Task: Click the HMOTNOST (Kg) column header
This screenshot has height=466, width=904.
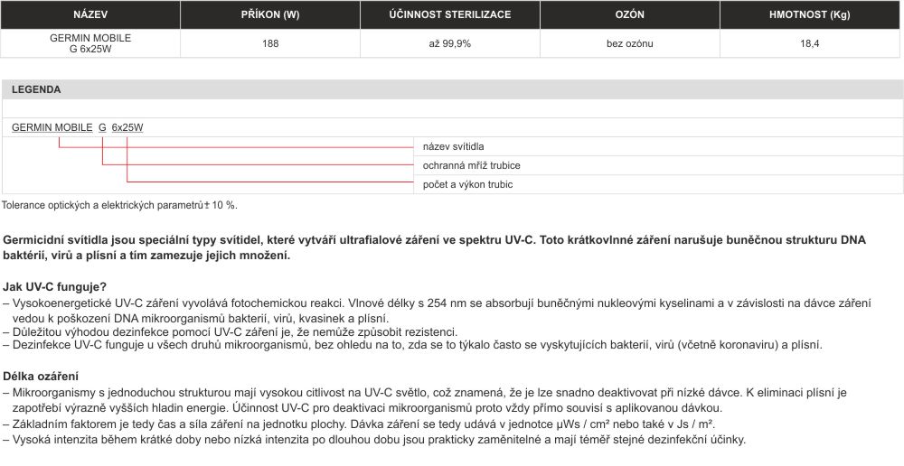Action: 810,15
